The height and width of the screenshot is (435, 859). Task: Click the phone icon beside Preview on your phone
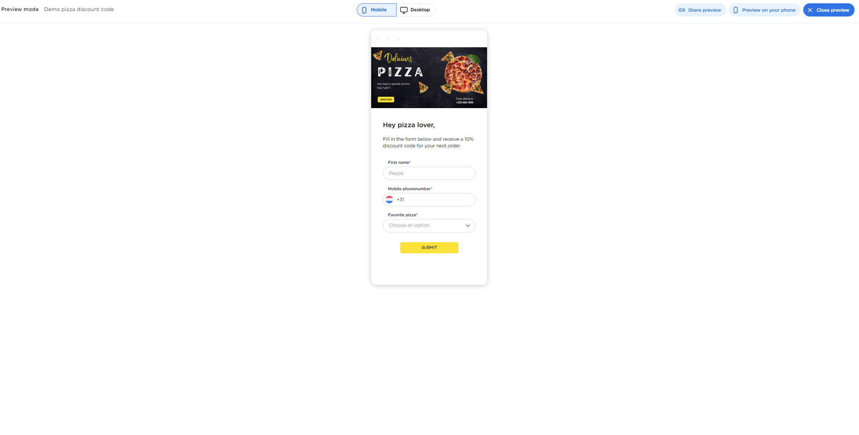click(735, 10)
